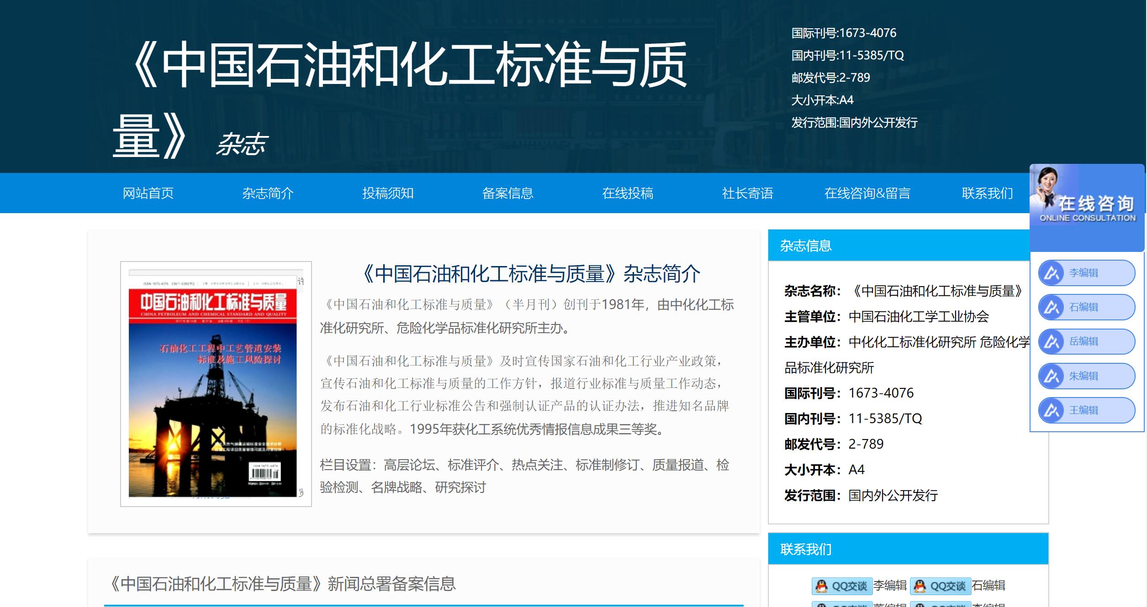Click the magazine cover thumbnail
1147x607 pixels.
(x=216, y=383)
